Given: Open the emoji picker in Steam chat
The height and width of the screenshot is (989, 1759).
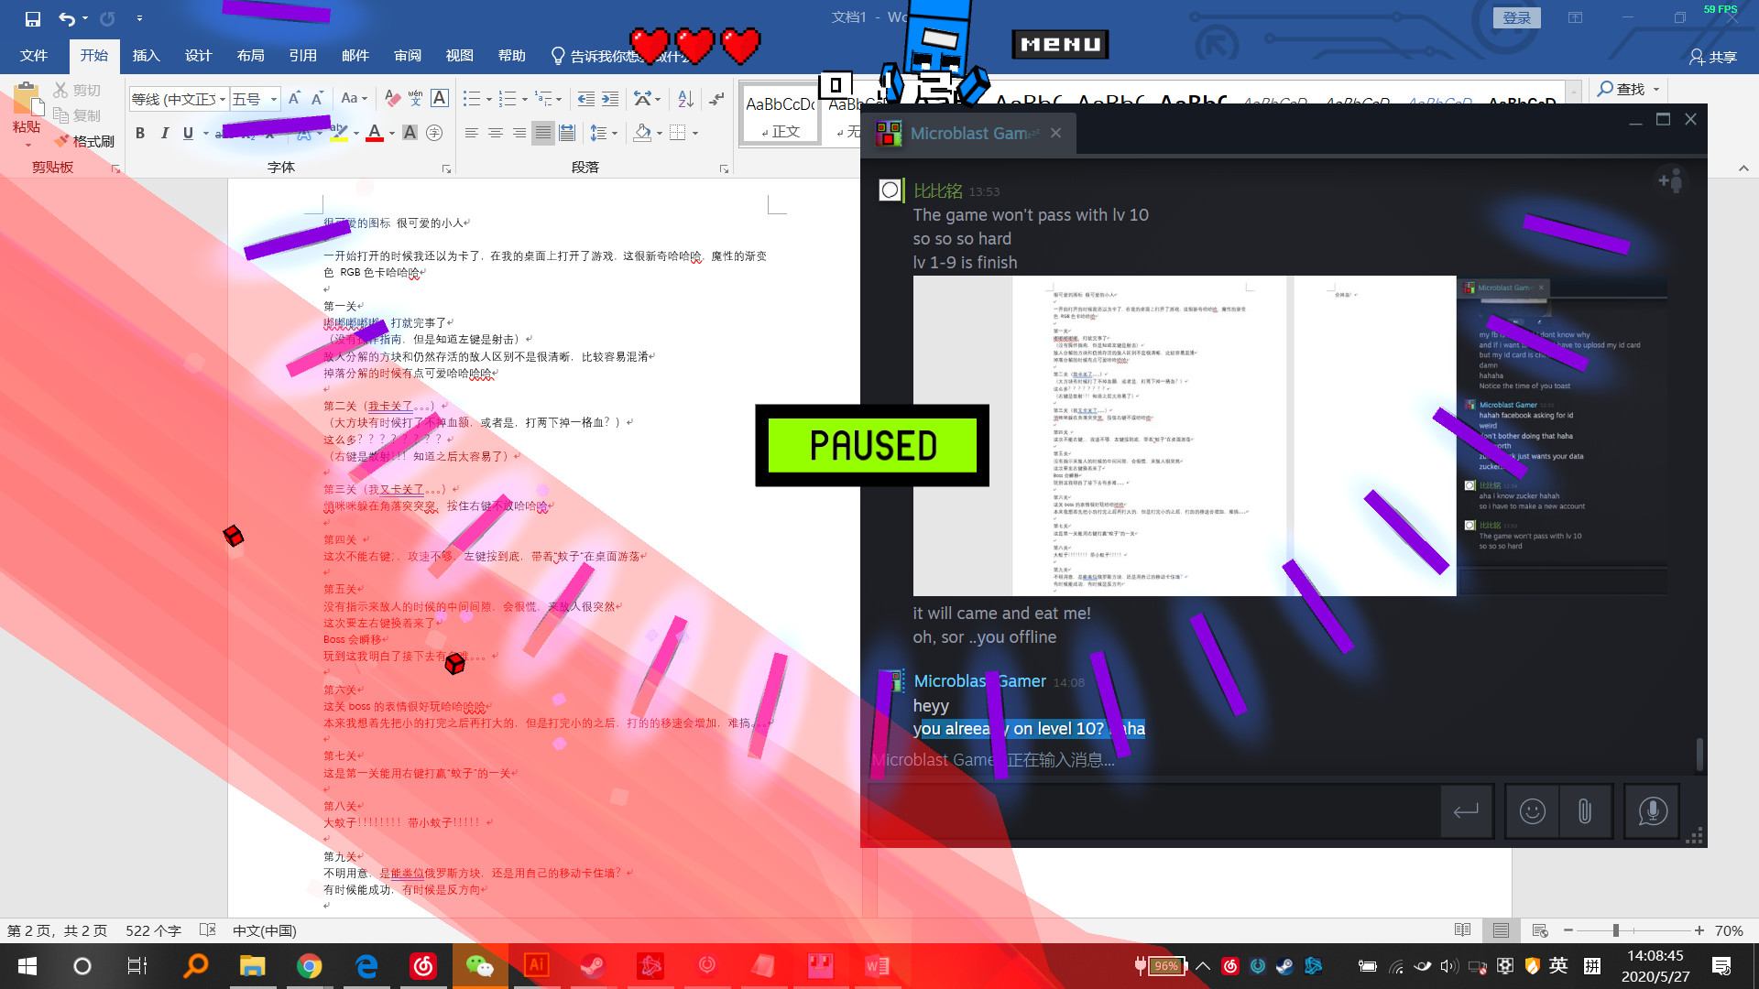Looking at the screenshot, I should coord(1532,811).
